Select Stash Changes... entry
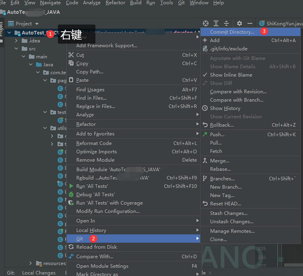 (x=251, y=213)
